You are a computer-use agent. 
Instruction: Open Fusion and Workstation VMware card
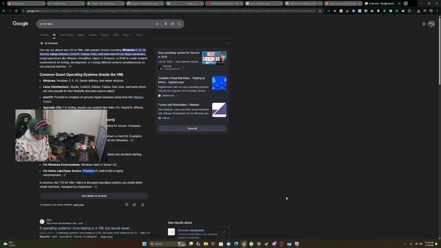point(179,105)
